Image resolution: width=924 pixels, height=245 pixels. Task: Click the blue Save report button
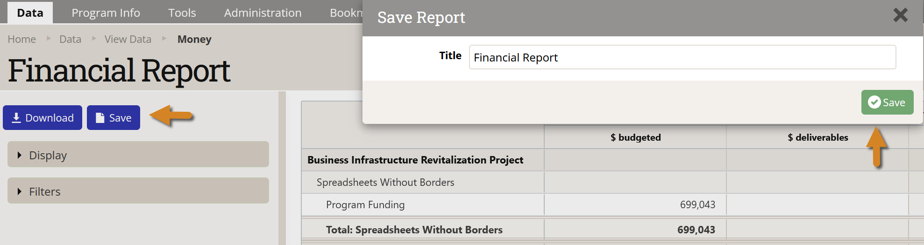click(x=114, y=118)
